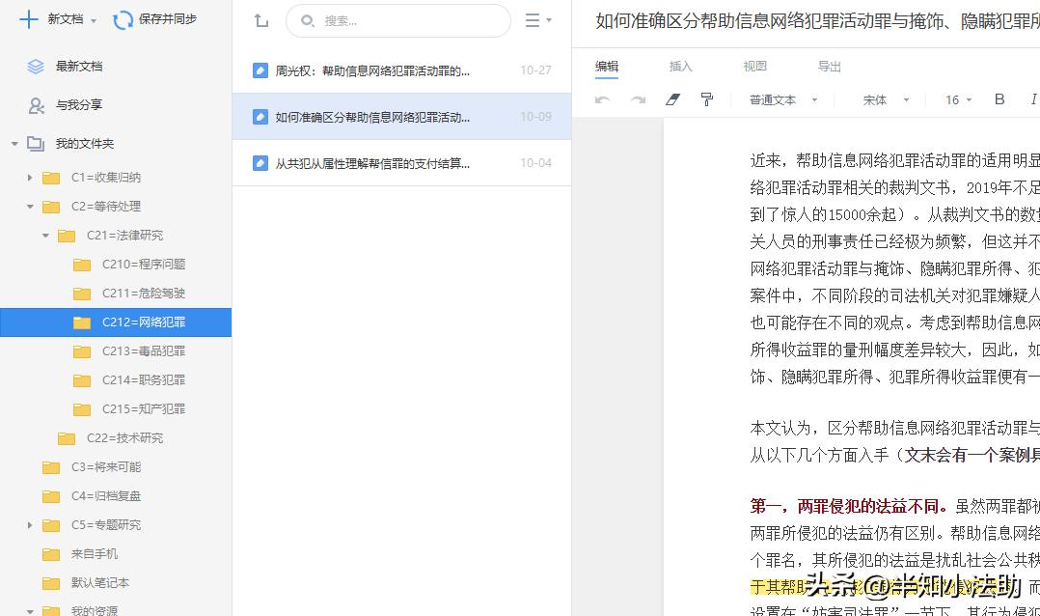Toggle bold formatting with the B button
Viewport: 1040px width, 616px height.
click(x=999, y=99)
